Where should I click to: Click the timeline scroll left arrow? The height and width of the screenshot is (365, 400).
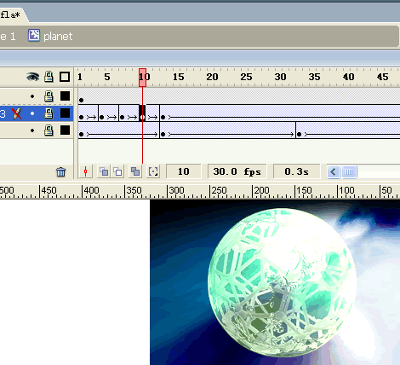334,172
